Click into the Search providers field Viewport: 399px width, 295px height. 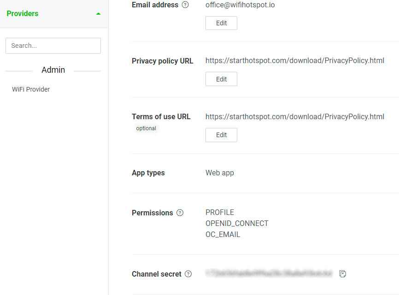click(x=53, y=46)
